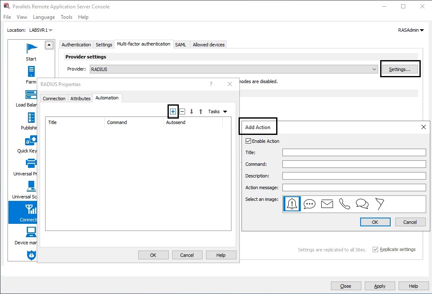The image size is (432, 294).
Task: Open the Publishing sidebar icon
Action: pos(31,117)
